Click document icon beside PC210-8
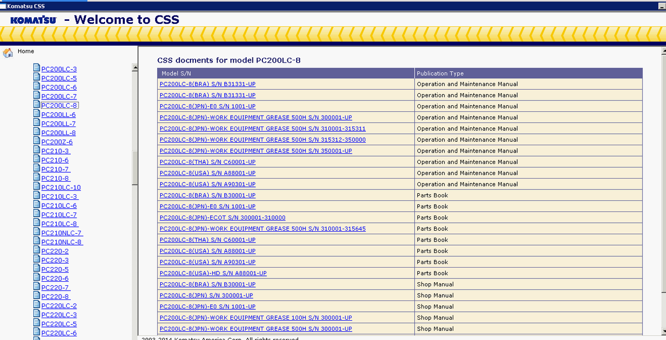This screenshot has width=666, height=340. 36,177
